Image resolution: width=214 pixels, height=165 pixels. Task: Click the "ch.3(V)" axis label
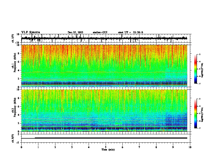[13, 139]
